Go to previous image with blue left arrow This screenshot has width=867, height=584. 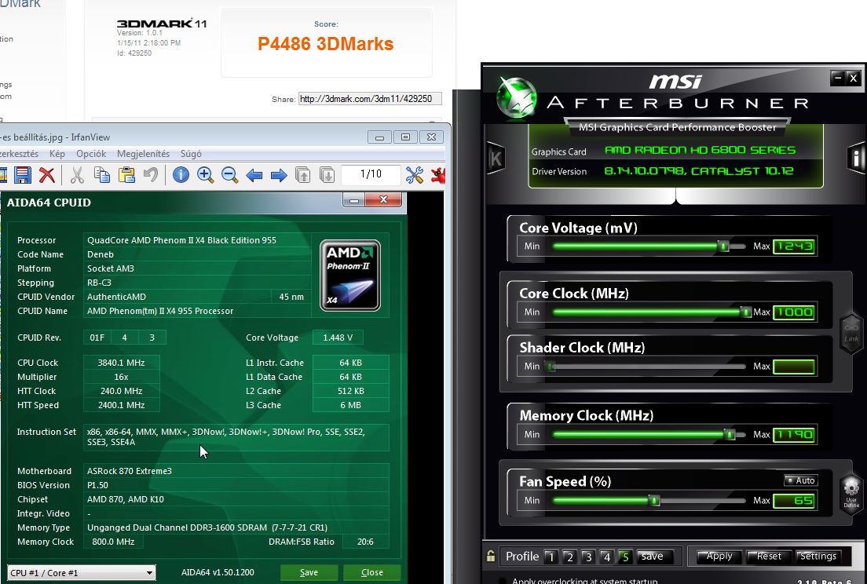254,176
